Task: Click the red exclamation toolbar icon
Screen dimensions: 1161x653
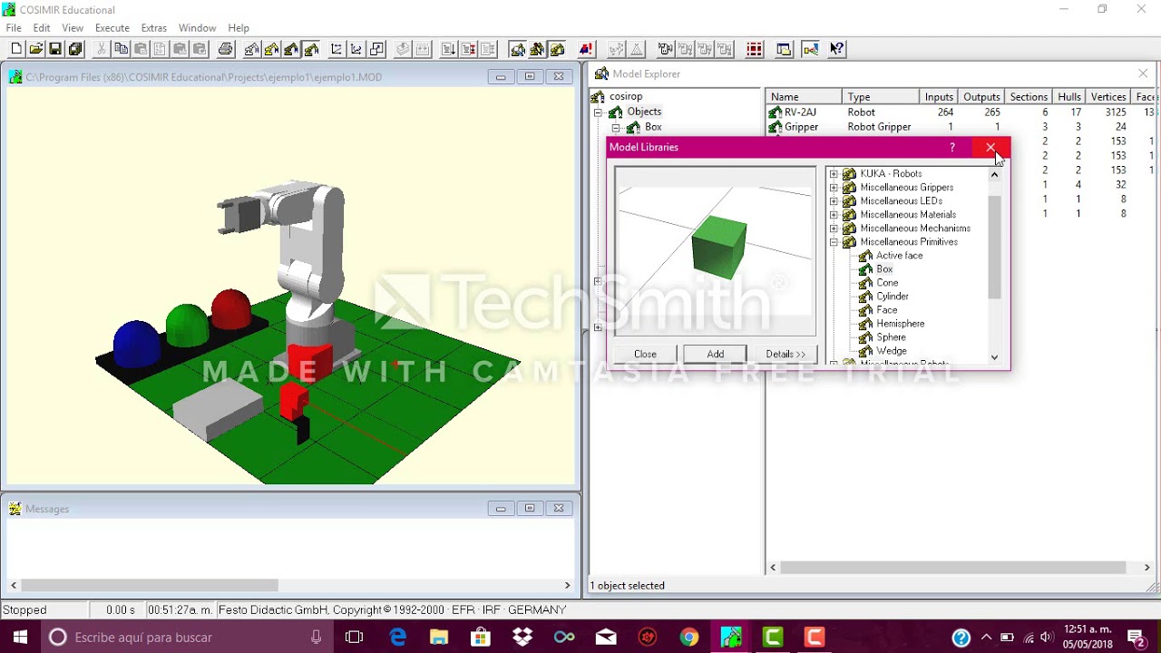Action: coord(586,49)
